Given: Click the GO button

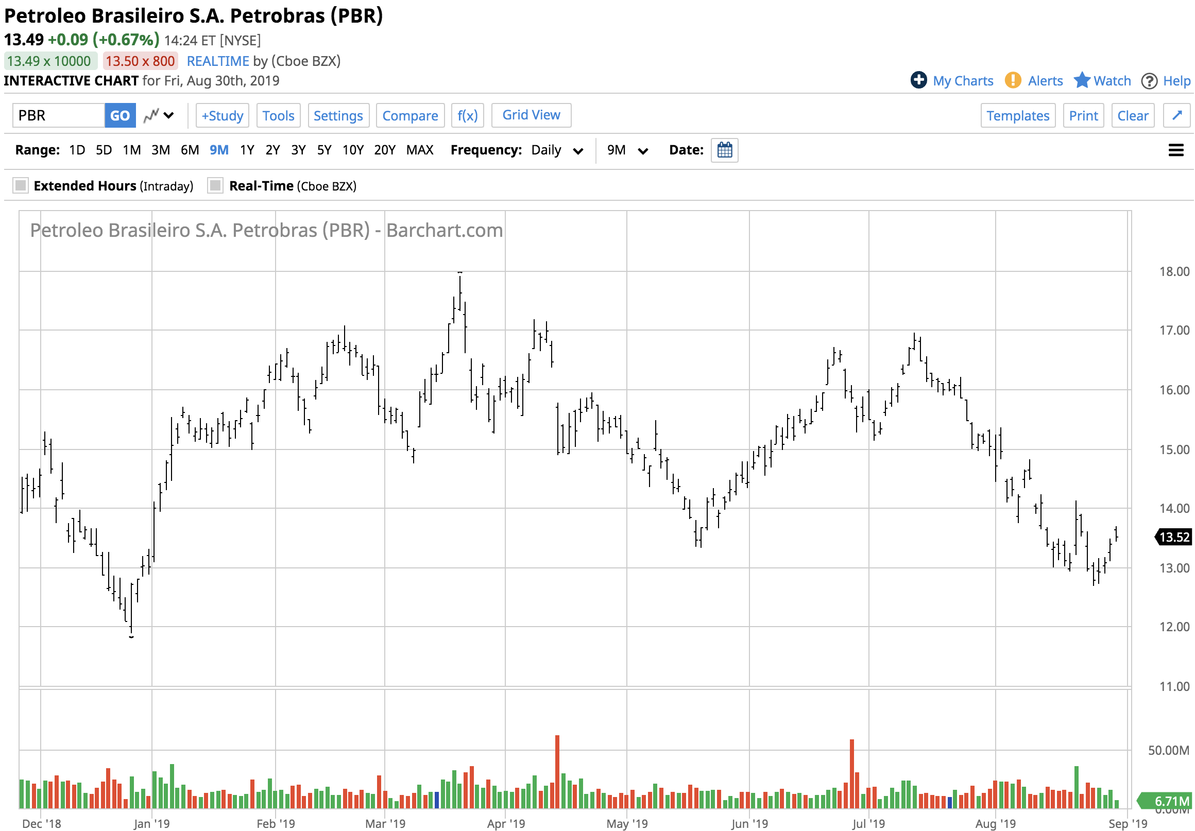Looking at the screenshot, I should coord(120,115).
